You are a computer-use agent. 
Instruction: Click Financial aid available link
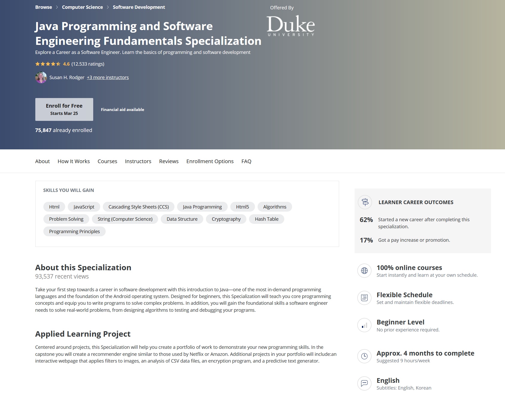tap(123, 109)
